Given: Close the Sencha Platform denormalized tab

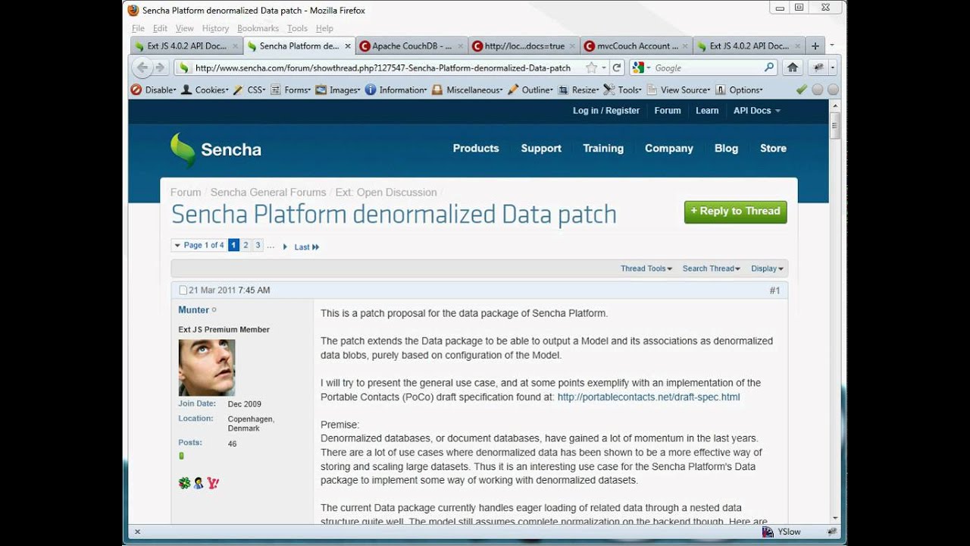Looking at the screenshot, I should [x=348, y=46].
